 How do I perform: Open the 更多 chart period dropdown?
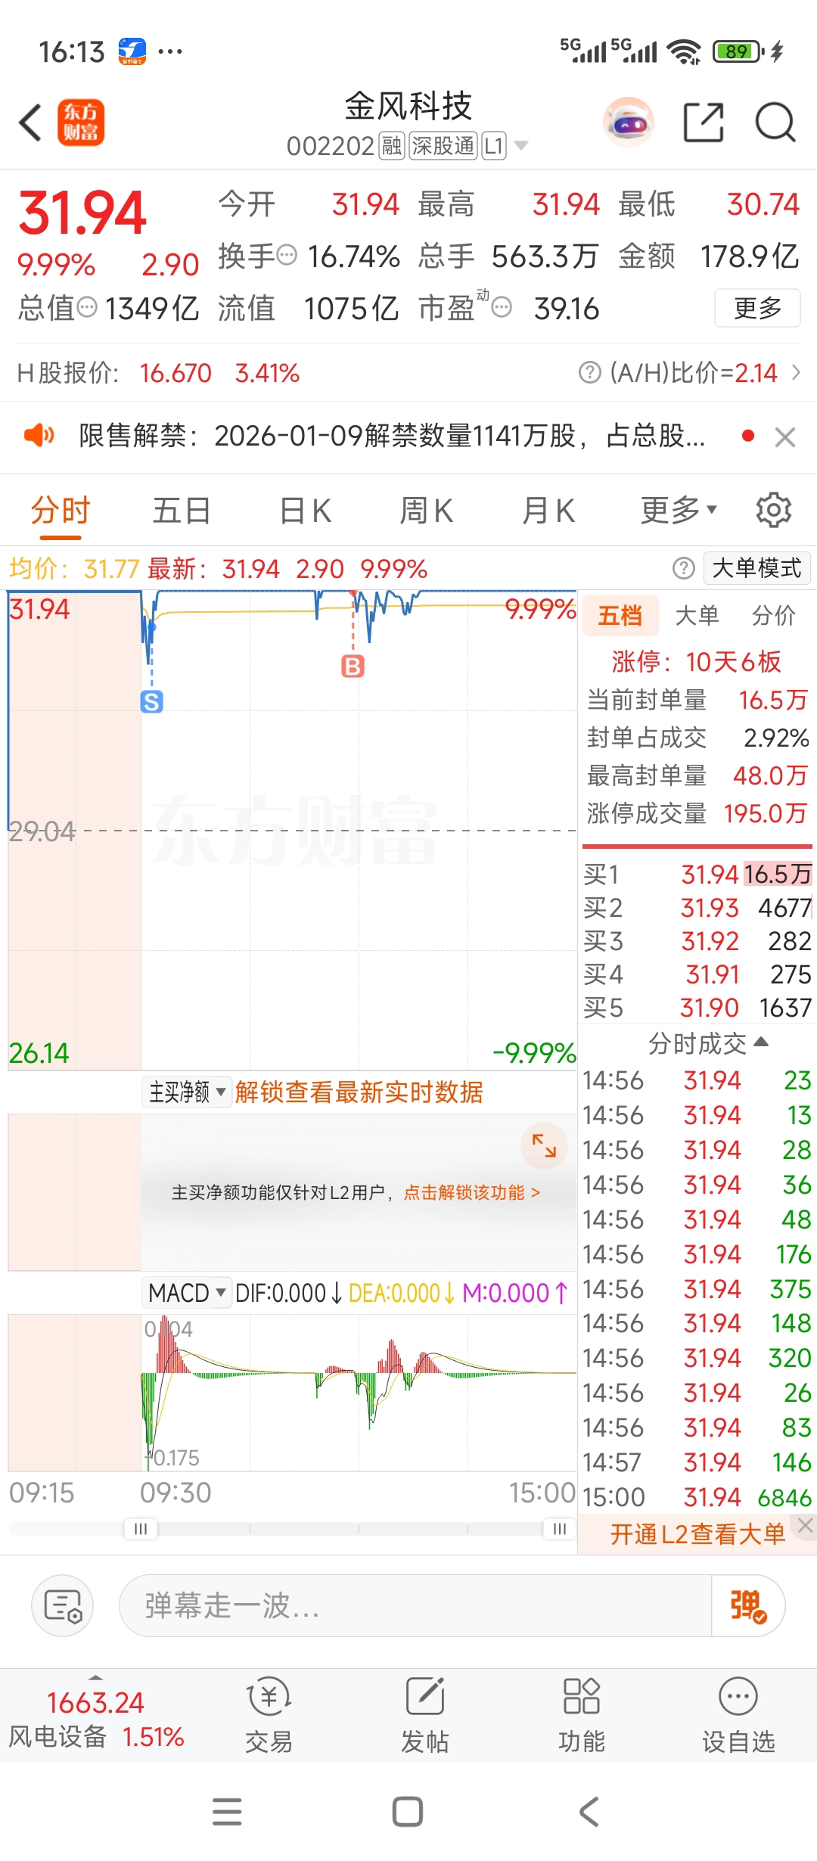pos(679,510)
